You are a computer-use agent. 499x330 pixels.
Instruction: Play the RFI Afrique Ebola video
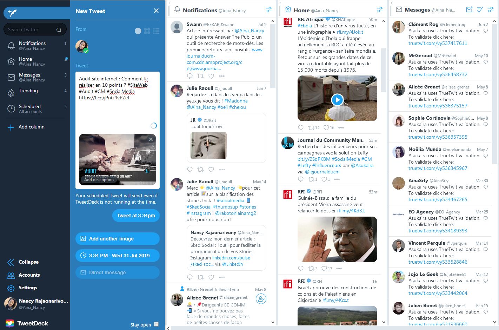pos(337,100)
